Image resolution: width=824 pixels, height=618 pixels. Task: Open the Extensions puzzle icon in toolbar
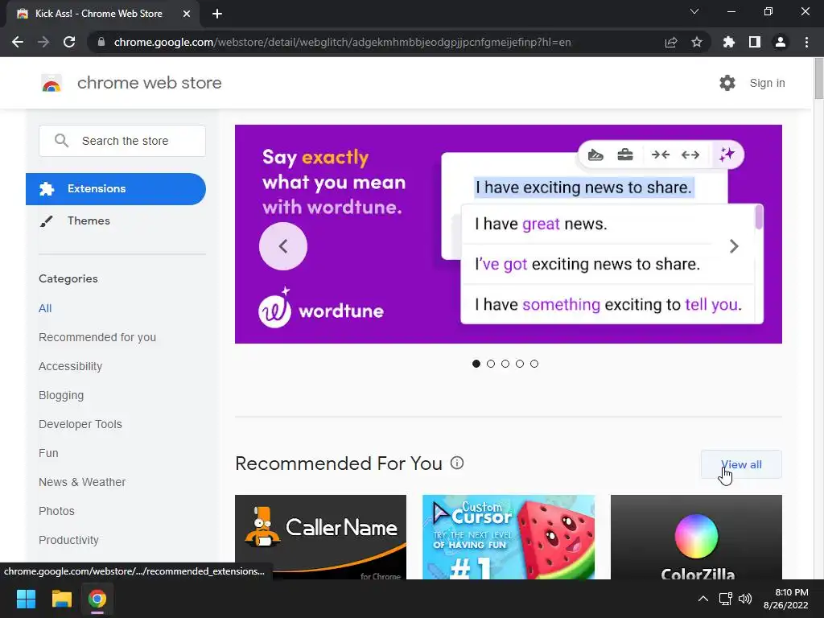(729, 42)
